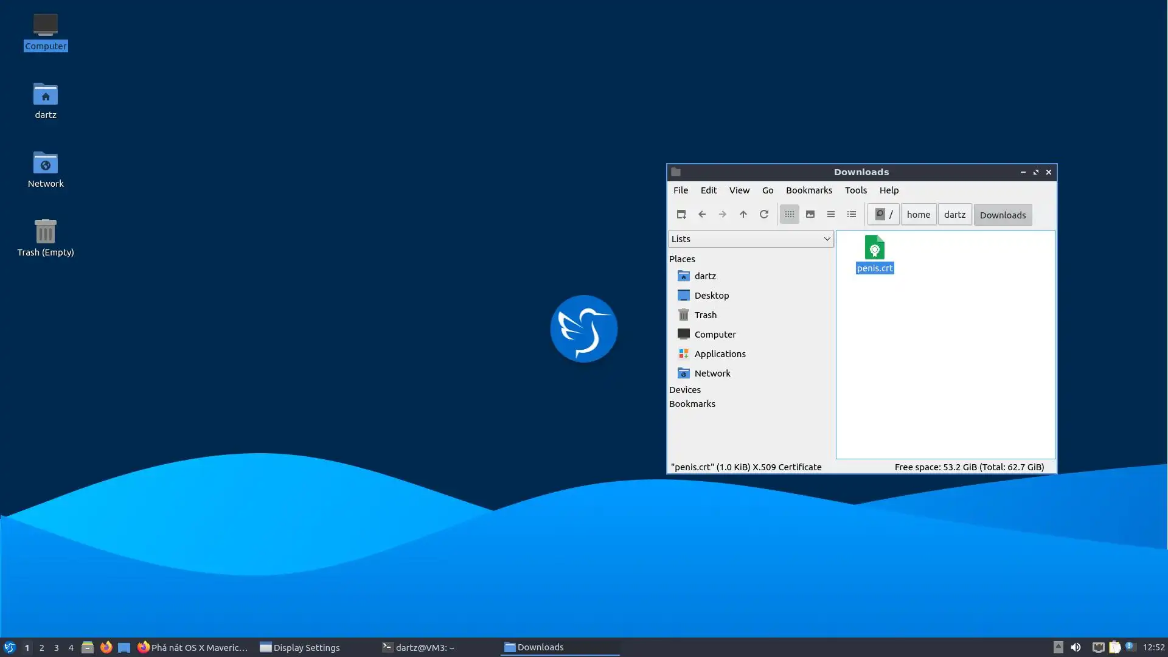Image resolution: width=1168 pixels, height=657 pixels.
Task: Toggle icon view mode button
Action: click(x=790, y=214)
